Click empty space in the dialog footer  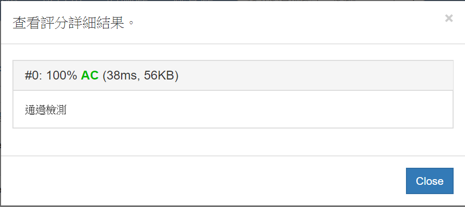click(x=207, y=181)
